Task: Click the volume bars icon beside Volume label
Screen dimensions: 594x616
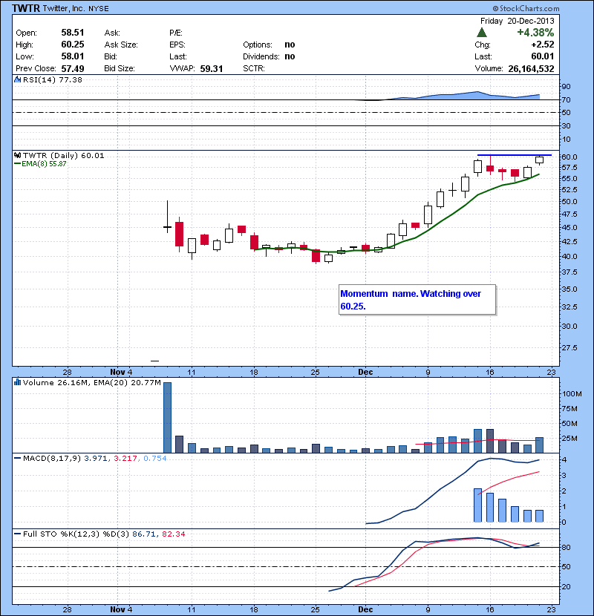Action: tap(18, 383)
